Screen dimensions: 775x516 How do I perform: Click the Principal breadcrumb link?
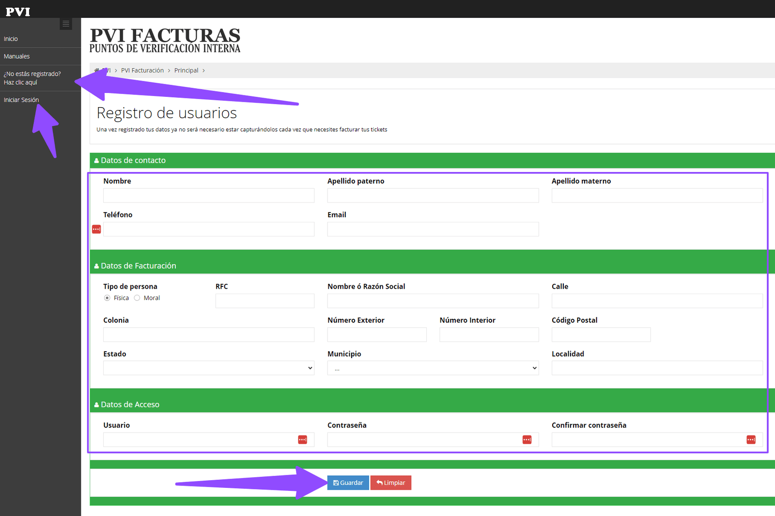point(186,70)
